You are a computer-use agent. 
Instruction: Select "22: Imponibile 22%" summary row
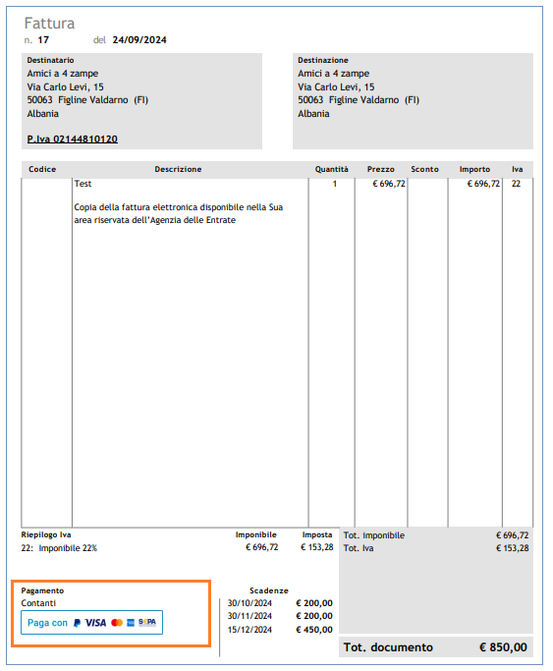click(59, 548)
